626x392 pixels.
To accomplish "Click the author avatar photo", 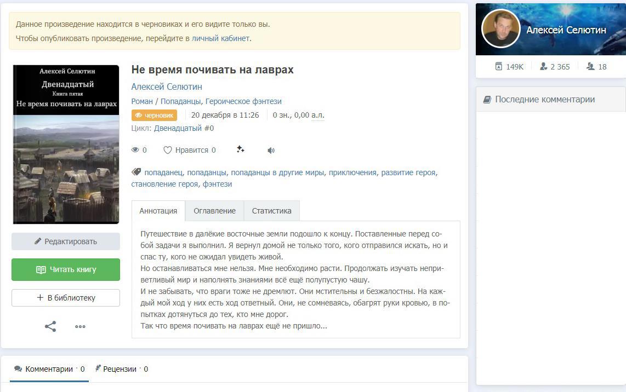I will coord(500,28).
